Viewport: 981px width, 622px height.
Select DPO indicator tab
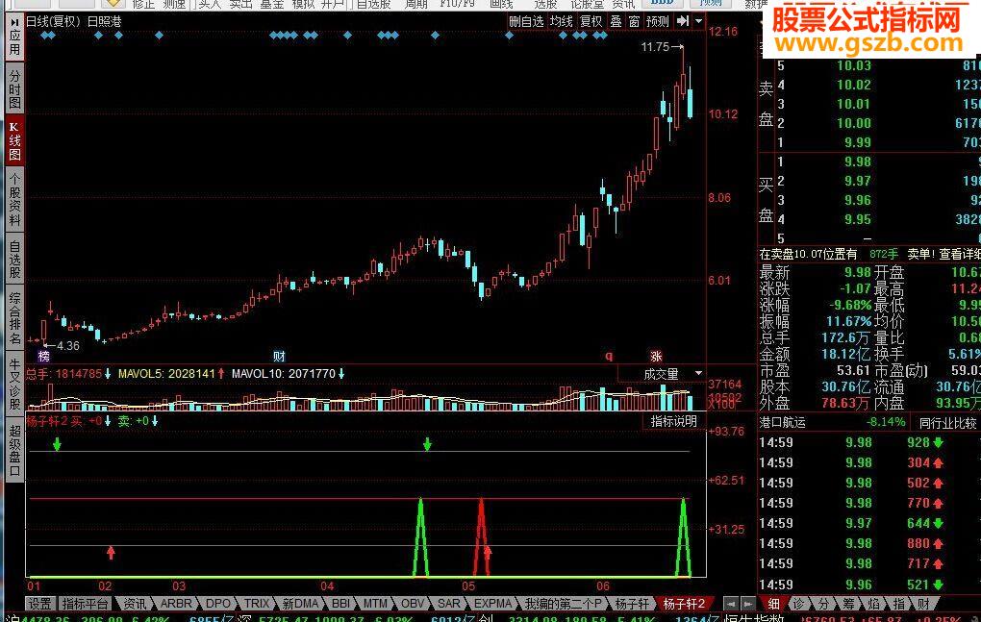[218, 604]
